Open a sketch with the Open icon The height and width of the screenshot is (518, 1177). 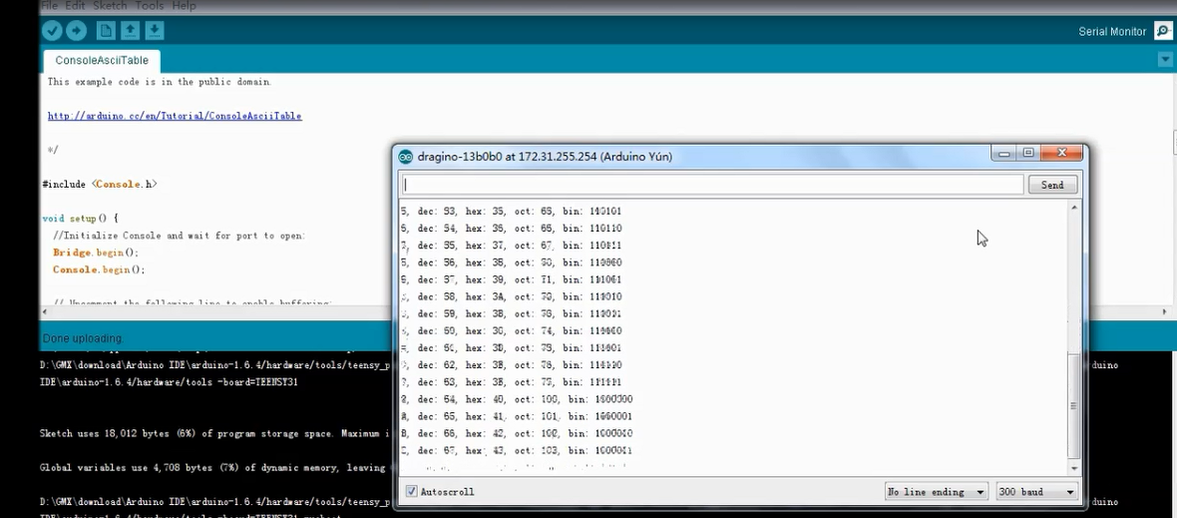(x=130, y=31)
